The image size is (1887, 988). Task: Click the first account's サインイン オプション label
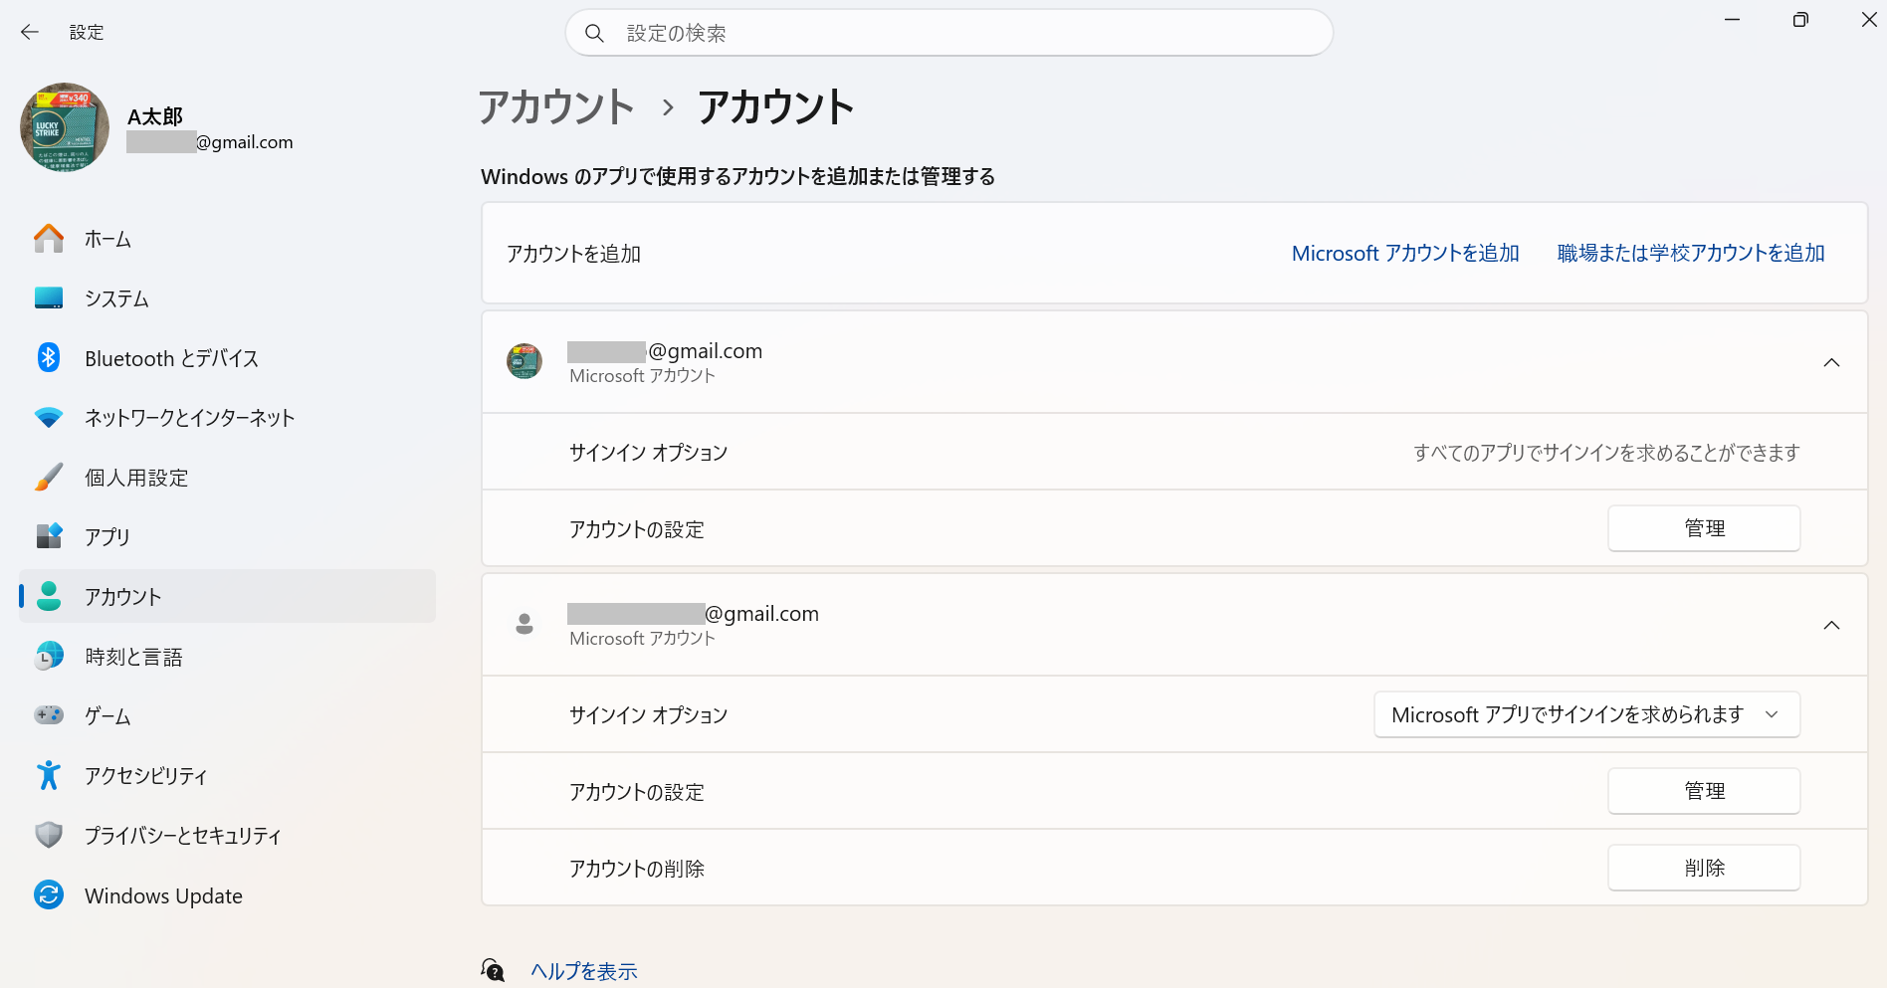point(649,453)
